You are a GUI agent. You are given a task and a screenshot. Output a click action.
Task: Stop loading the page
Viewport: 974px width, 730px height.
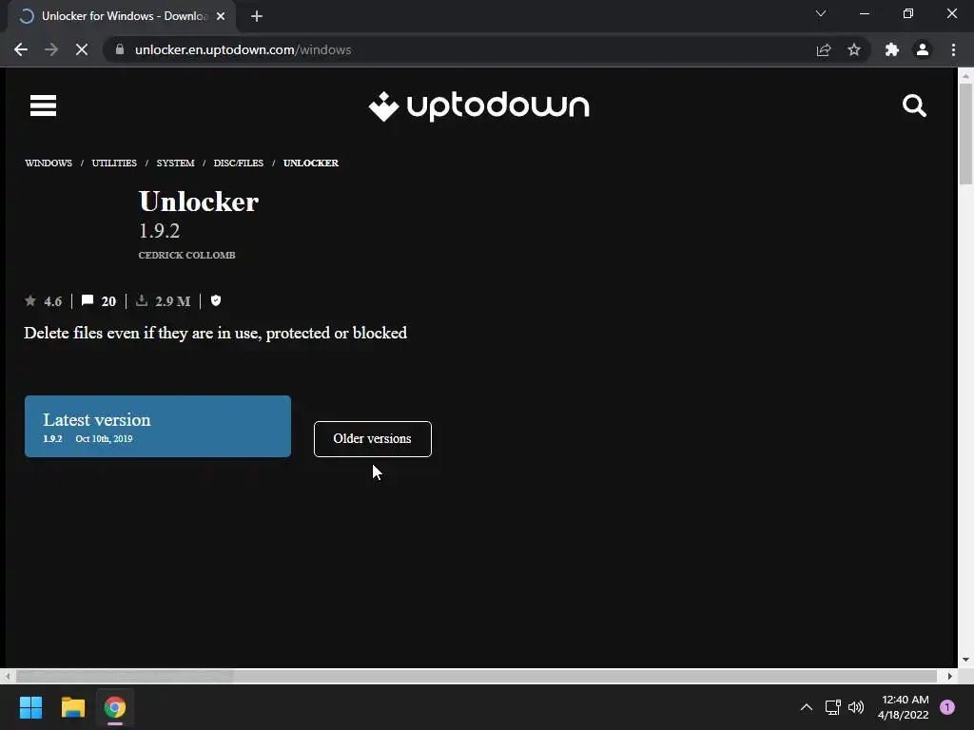(82, 49)
